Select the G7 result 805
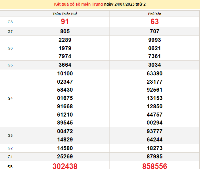This screenshot has width=204, height=169. click(65, 32)
